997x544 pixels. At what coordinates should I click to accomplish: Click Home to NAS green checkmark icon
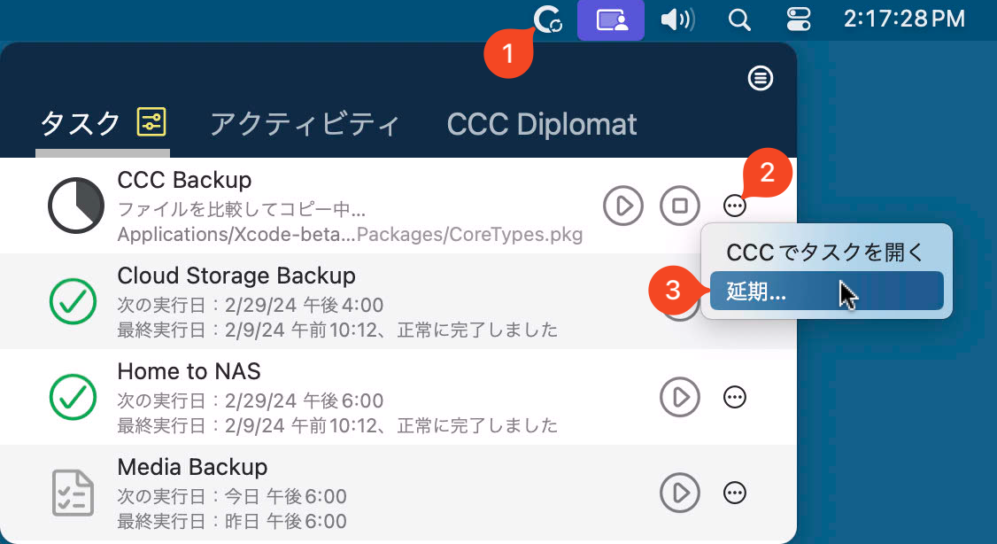pyautogui.click(x=73, y=397)
